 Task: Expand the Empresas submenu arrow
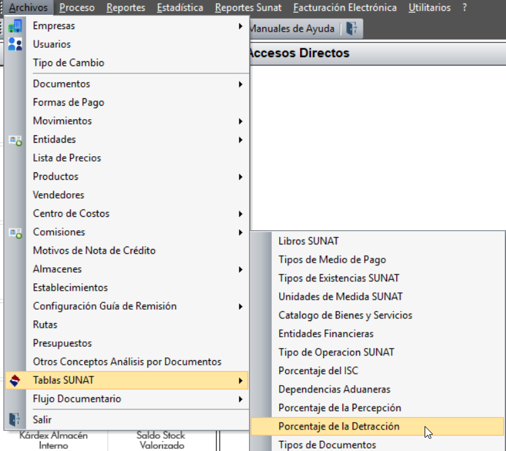240,26
